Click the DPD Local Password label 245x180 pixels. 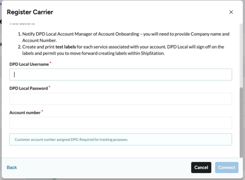tap(29, 88)
